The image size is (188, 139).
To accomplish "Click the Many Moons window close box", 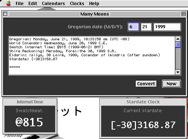I will (x=5, y=14).
